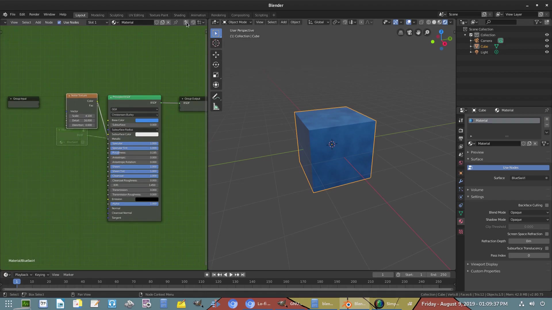Open the Blend Mode dropdown
This screenshot has height=310, width=552.
click(529, 212)
